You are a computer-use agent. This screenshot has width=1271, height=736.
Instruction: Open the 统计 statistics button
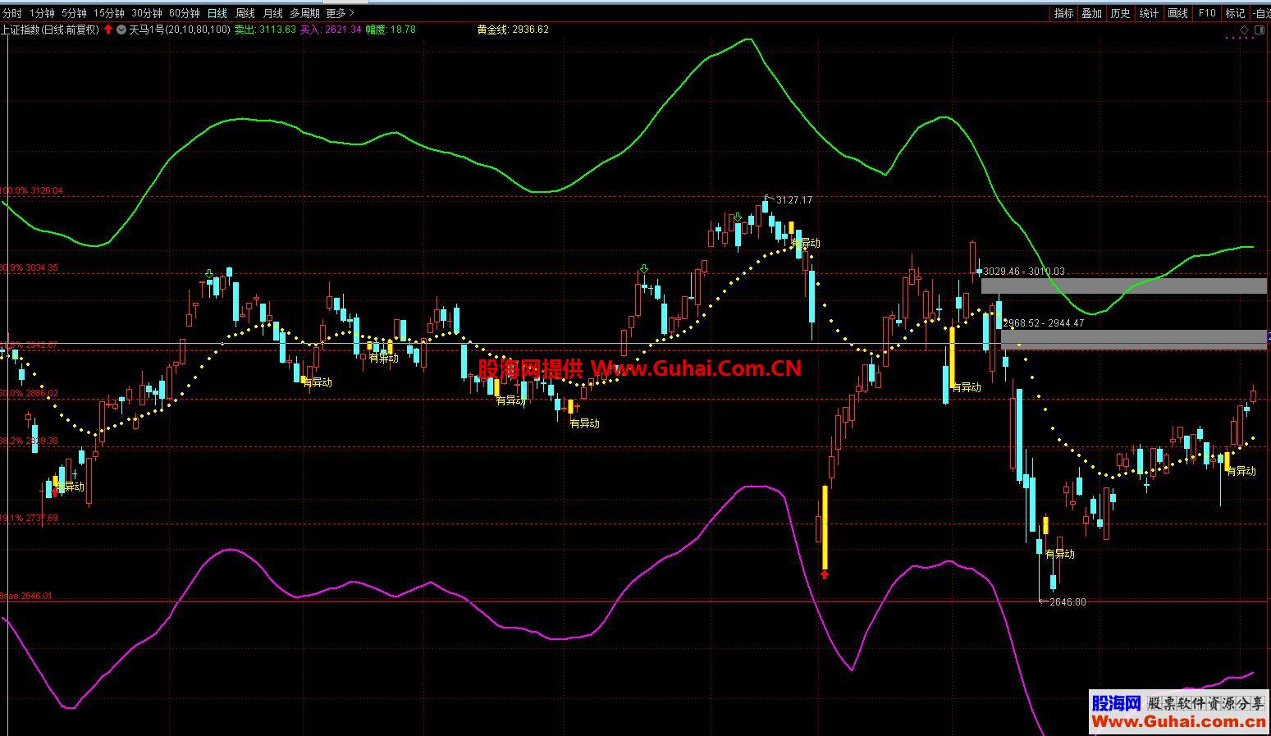pos(1149,13)
